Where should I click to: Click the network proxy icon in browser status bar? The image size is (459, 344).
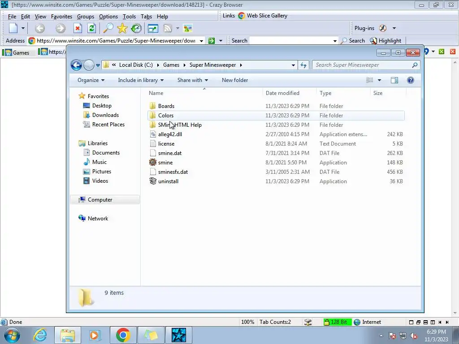[307, 322]
